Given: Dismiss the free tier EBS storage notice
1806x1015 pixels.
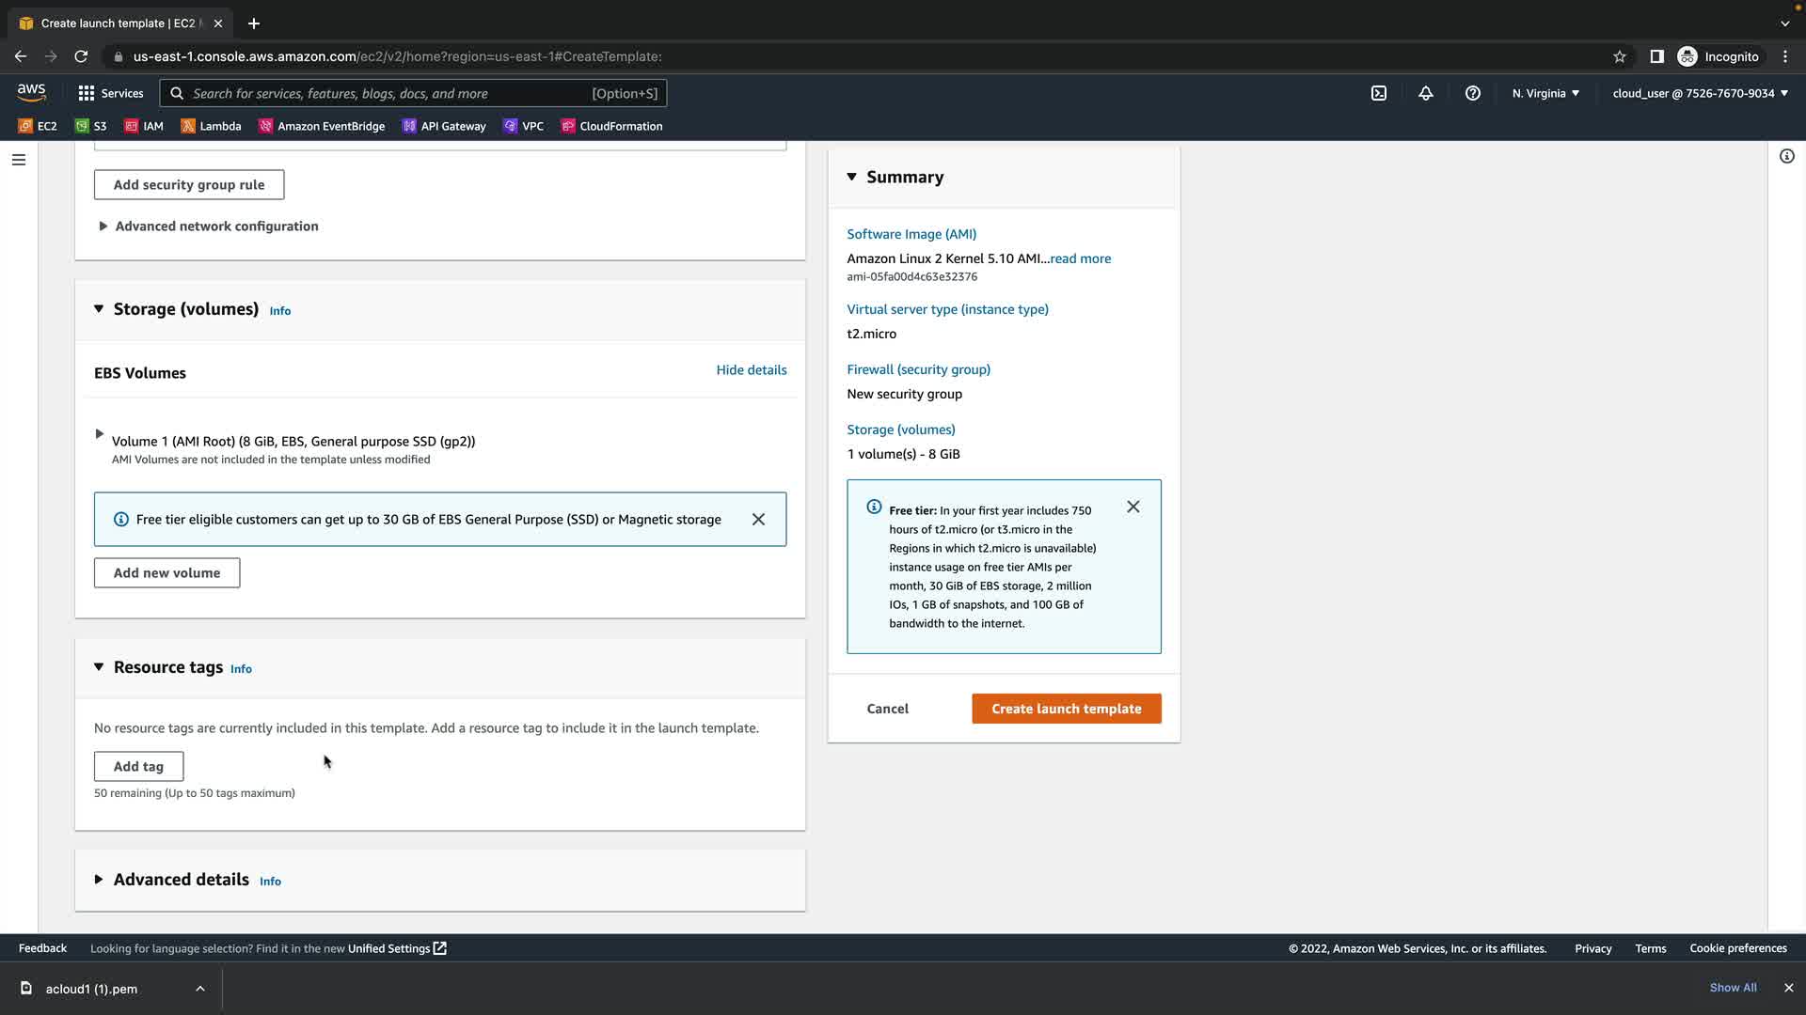Looking at the screenshot, I should (758, 520).
